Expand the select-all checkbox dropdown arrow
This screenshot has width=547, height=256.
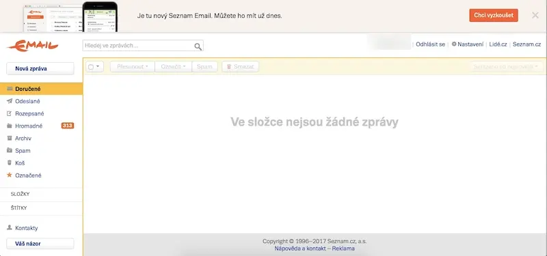pyautogui.click(x=98, y=66)
